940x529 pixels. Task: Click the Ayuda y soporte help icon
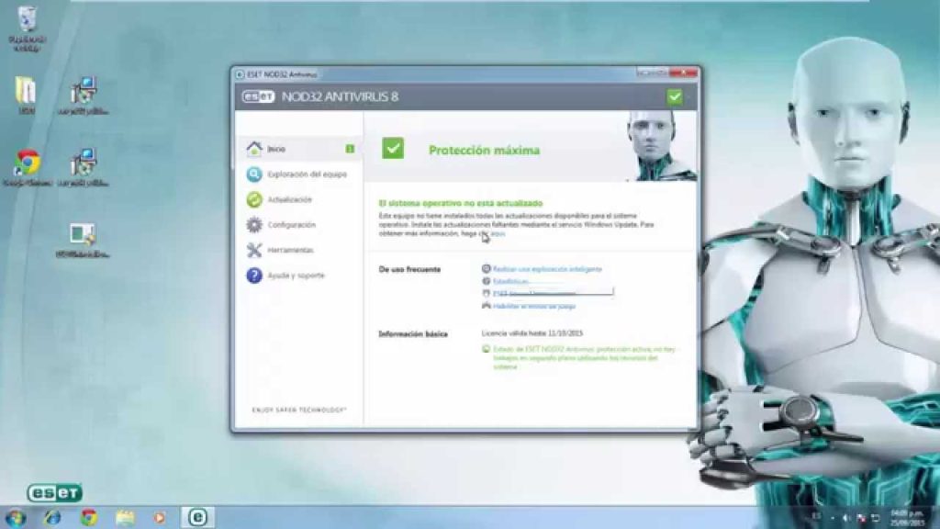pyautogui.click(x=253, y=275)
